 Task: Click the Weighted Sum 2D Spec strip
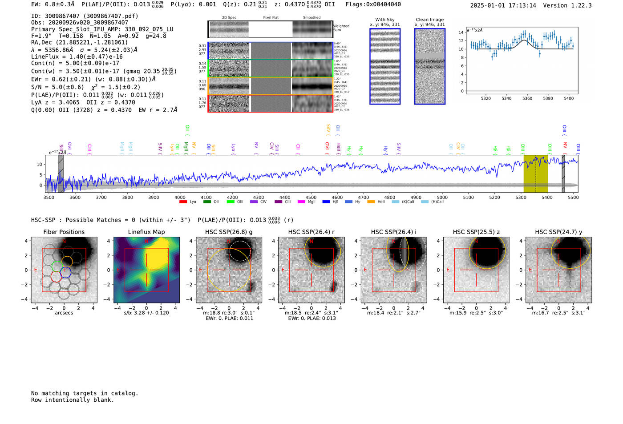tap(229, 29)
